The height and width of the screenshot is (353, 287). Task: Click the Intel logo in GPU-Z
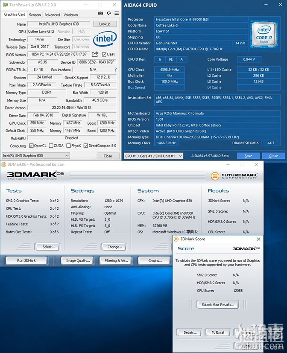105,38
